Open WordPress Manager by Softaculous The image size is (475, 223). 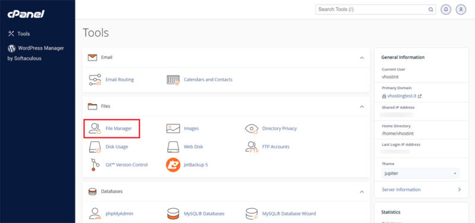pyautogui.click(x=36, y=53)
